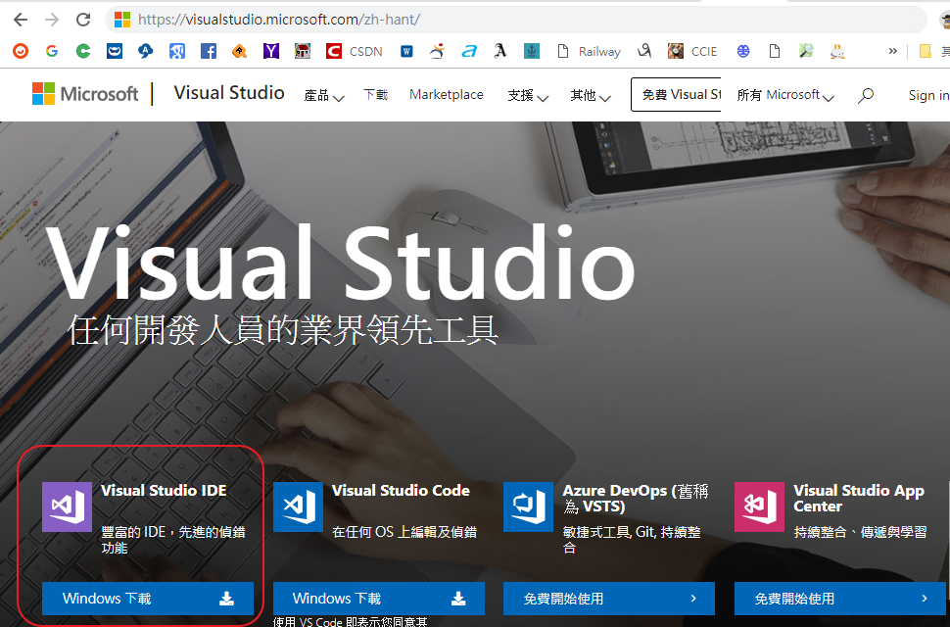The image size is (950, 627).
Task: Open the light-blue italic a bookmark
Action: [469, 52]
